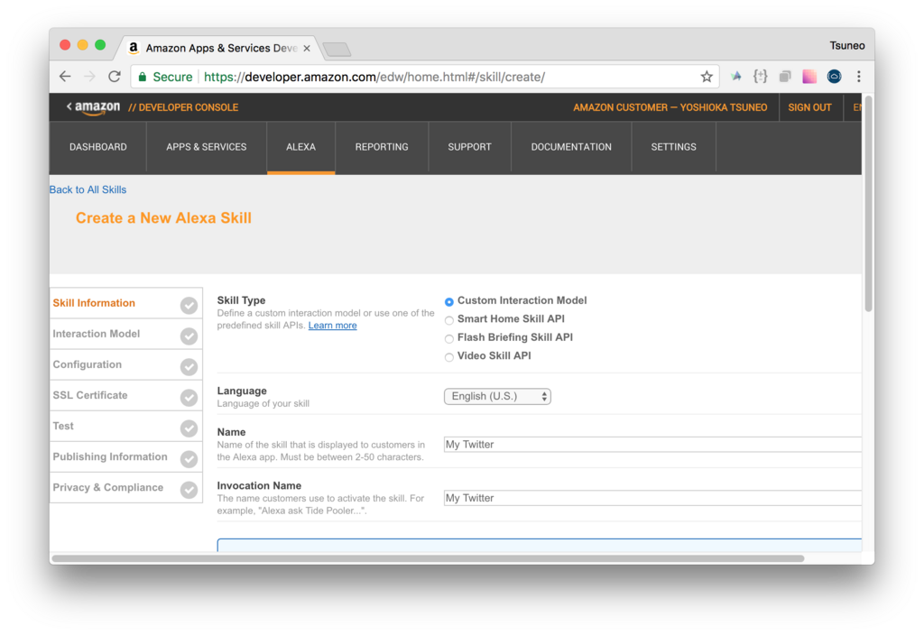Go back using browser back arrow

tap(65, 77)
